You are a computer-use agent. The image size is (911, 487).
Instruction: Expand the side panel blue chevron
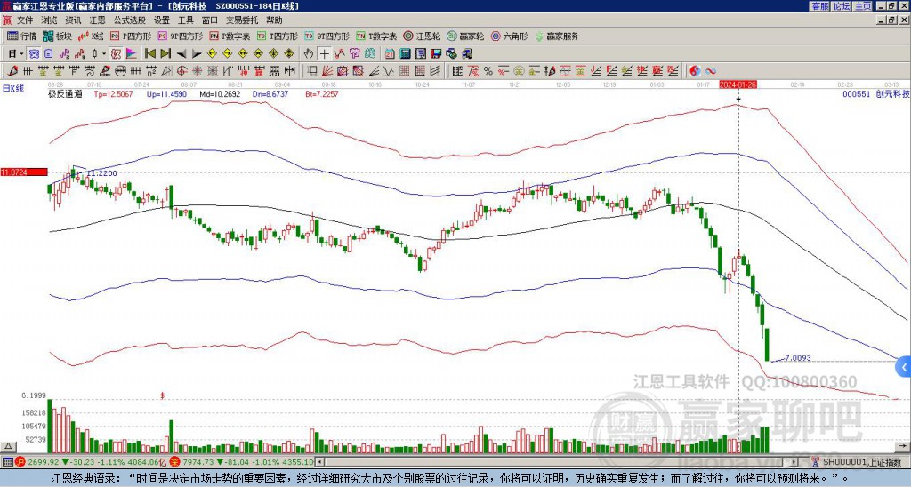pos(904,367)
